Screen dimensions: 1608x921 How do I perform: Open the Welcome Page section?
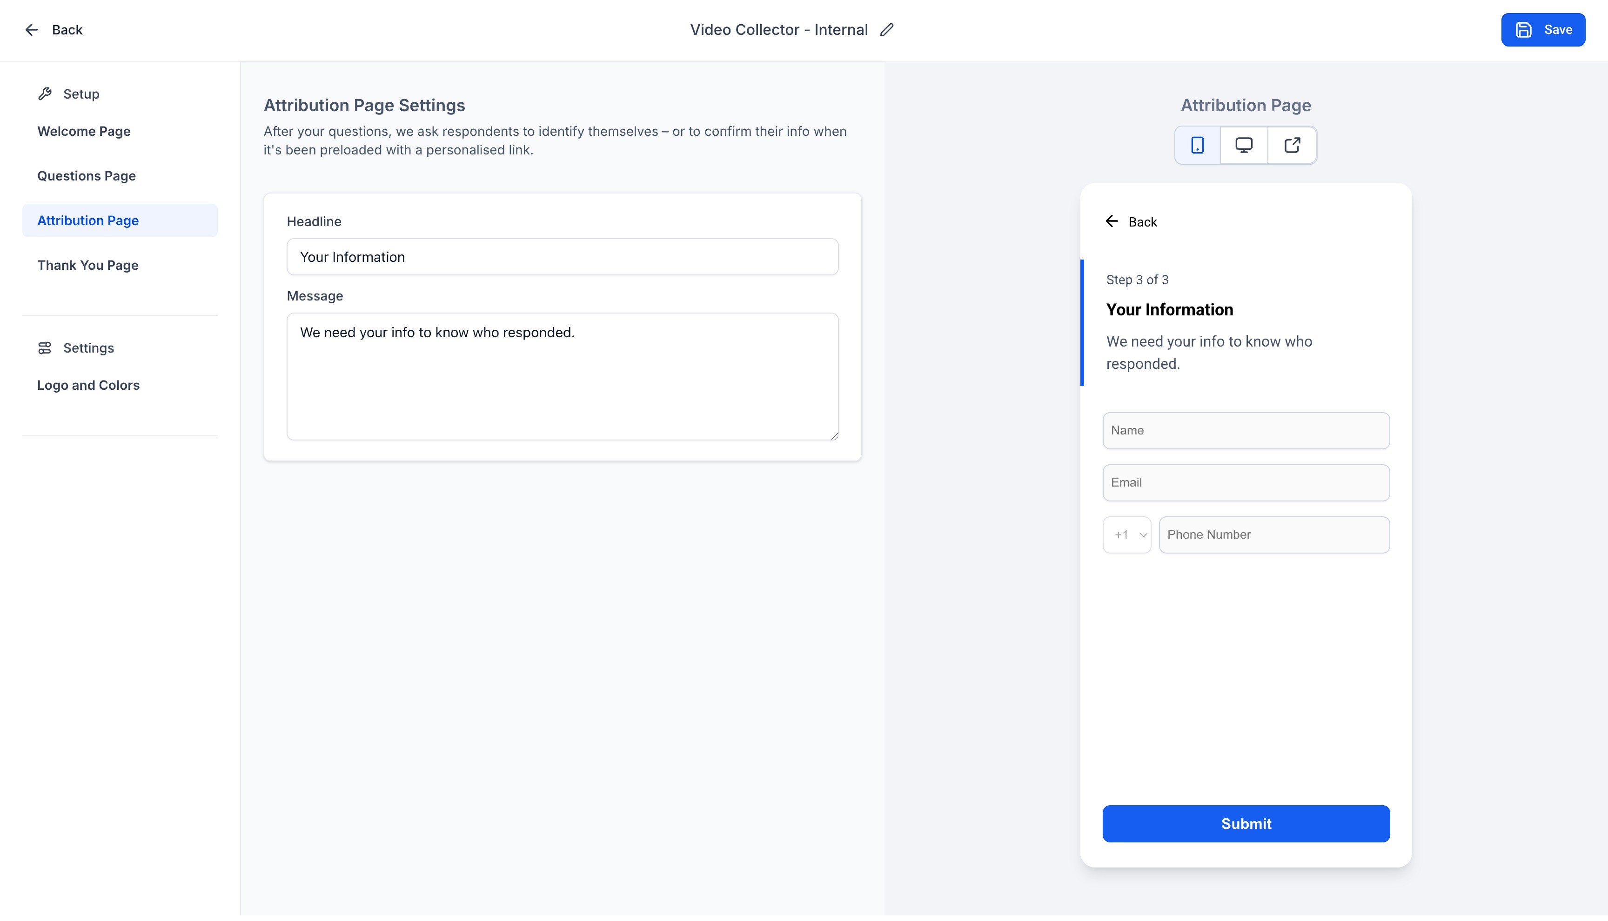[x=84, y=132]
